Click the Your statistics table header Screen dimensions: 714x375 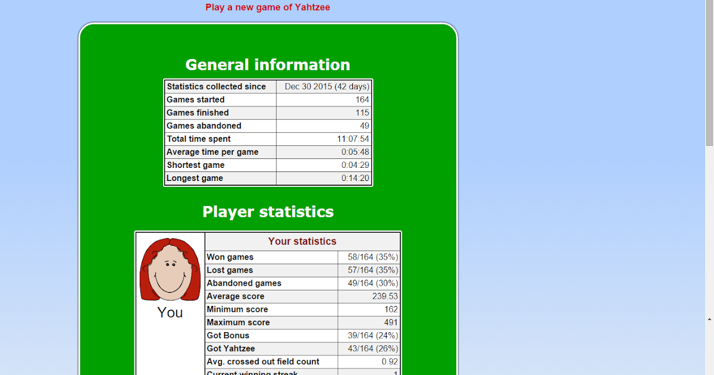pos(302,241)
